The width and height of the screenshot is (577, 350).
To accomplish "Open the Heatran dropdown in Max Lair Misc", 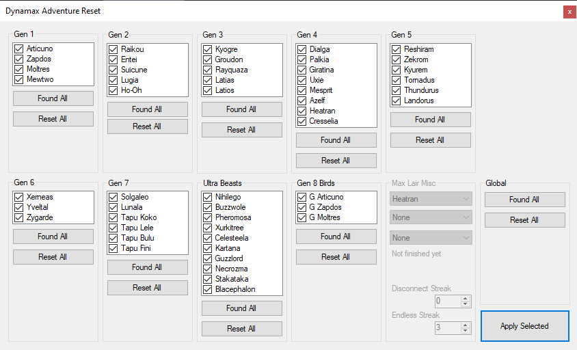I will point(431,199).
